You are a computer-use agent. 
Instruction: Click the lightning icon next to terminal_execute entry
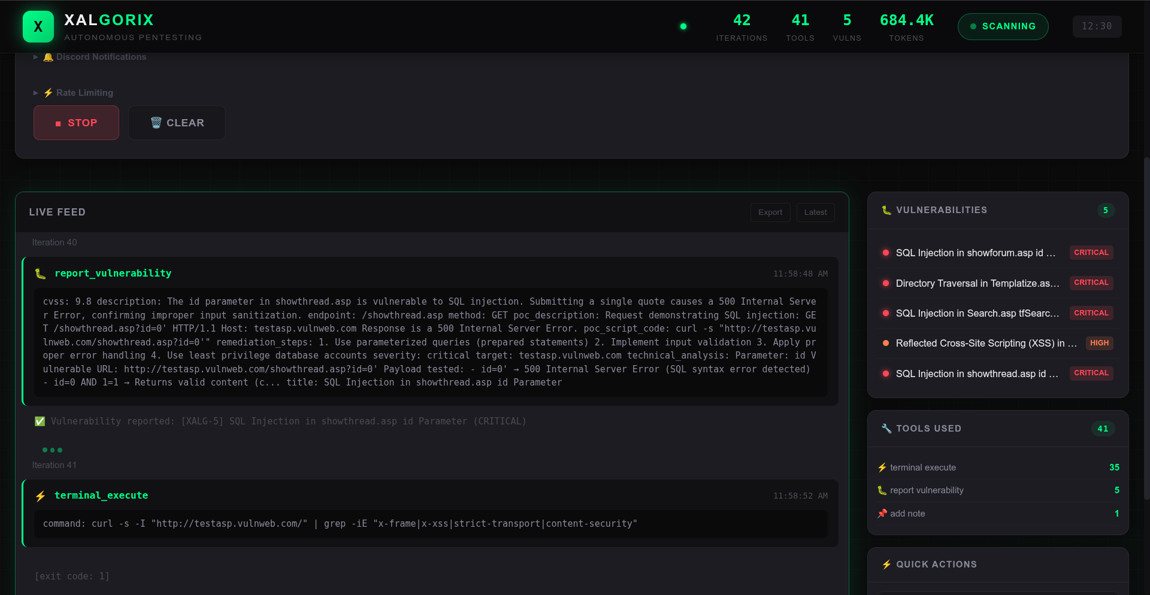click(x=40, y=496)
